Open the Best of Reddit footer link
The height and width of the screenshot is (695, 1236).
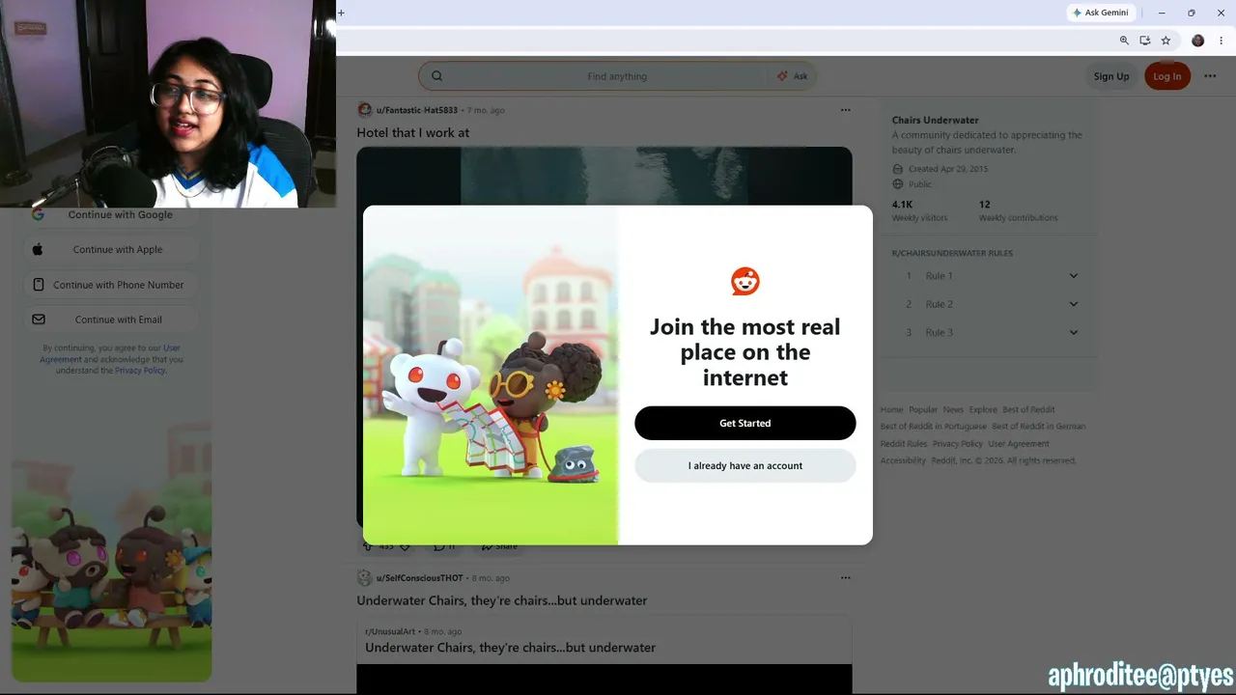(x=1028, y=409)
